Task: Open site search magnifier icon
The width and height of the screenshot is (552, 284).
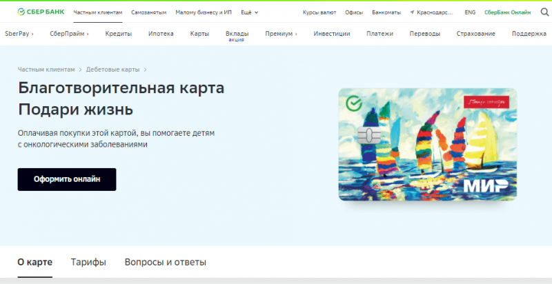Action: tap(544, 12)
